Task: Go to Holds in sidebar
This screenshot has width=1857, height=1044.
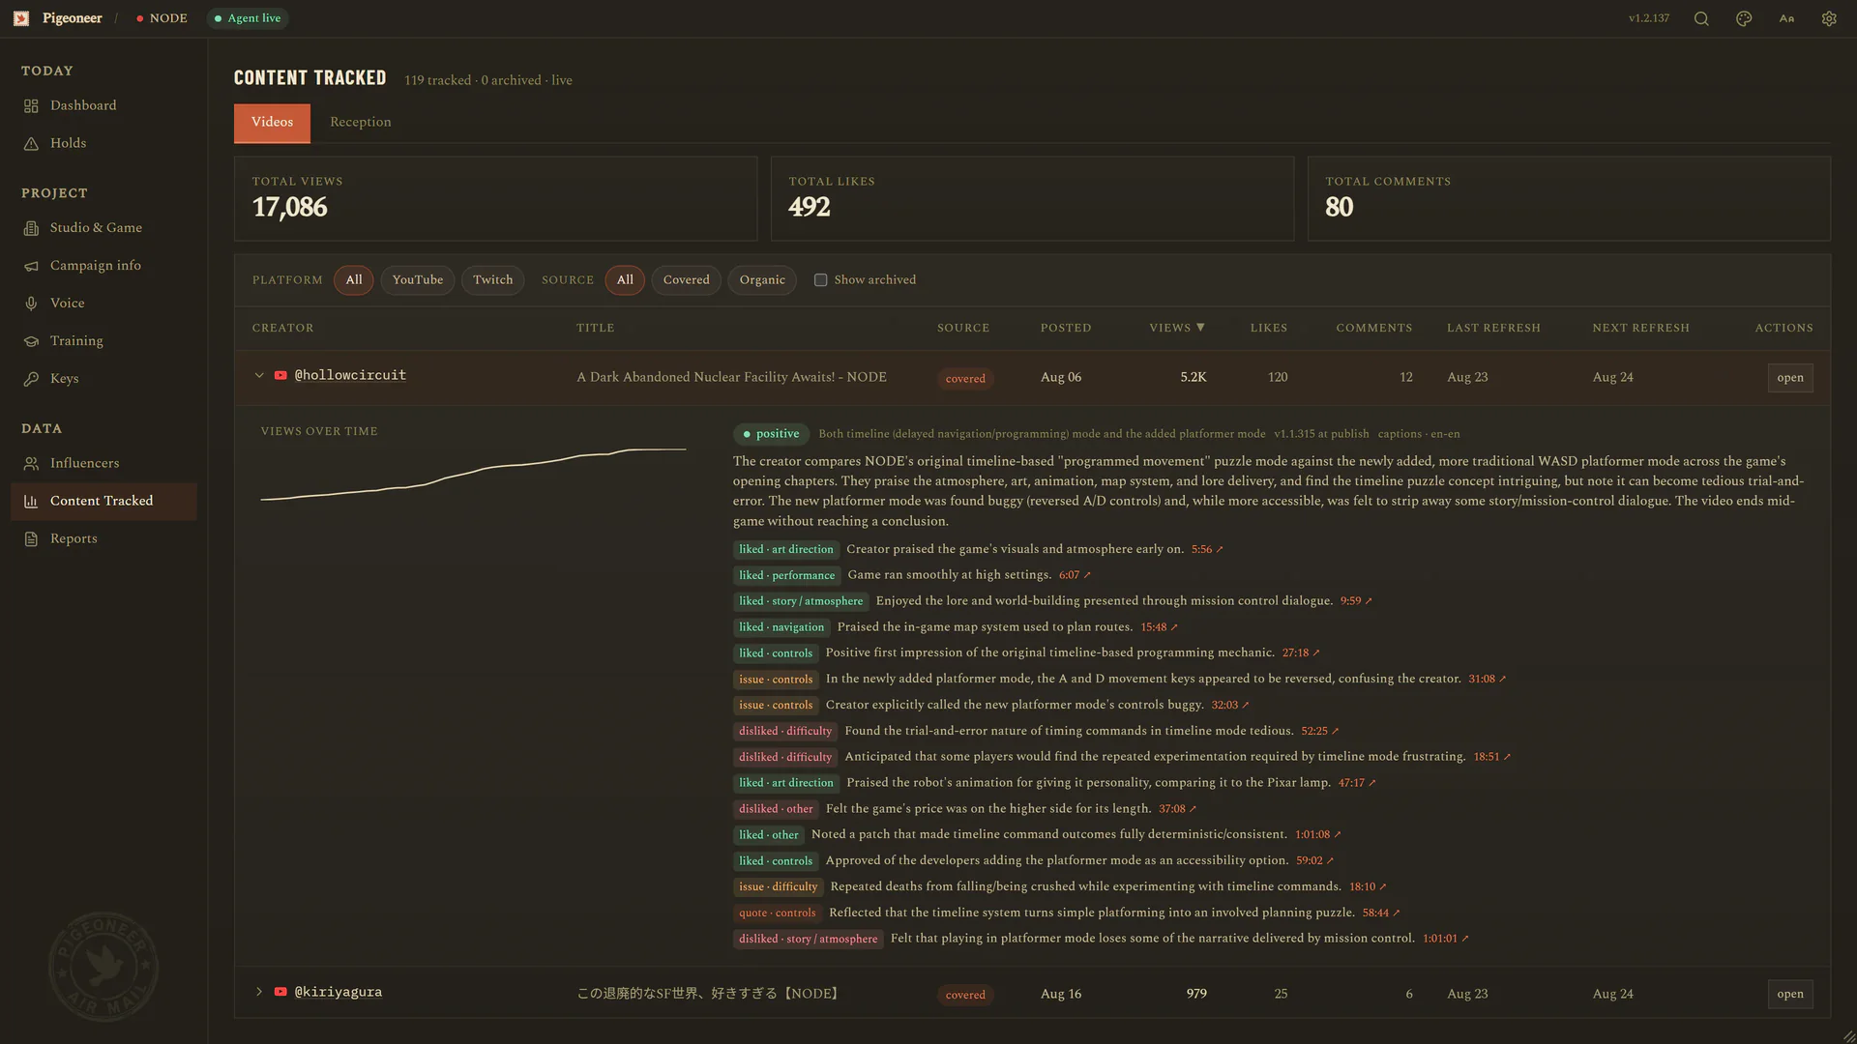Action: point(103,144)
